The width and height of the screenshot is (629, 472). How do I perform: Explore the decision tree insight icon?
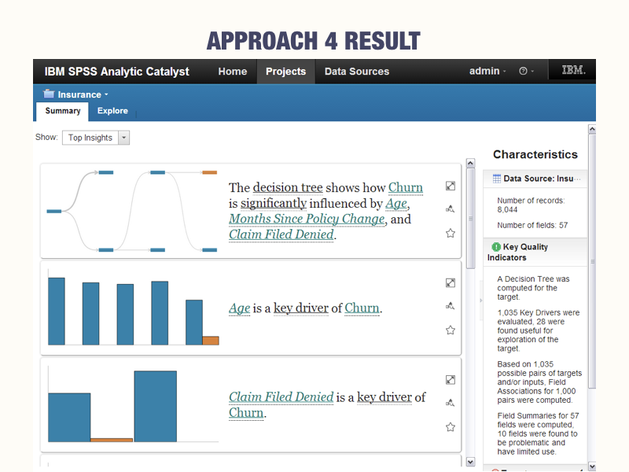click(451, 209)
